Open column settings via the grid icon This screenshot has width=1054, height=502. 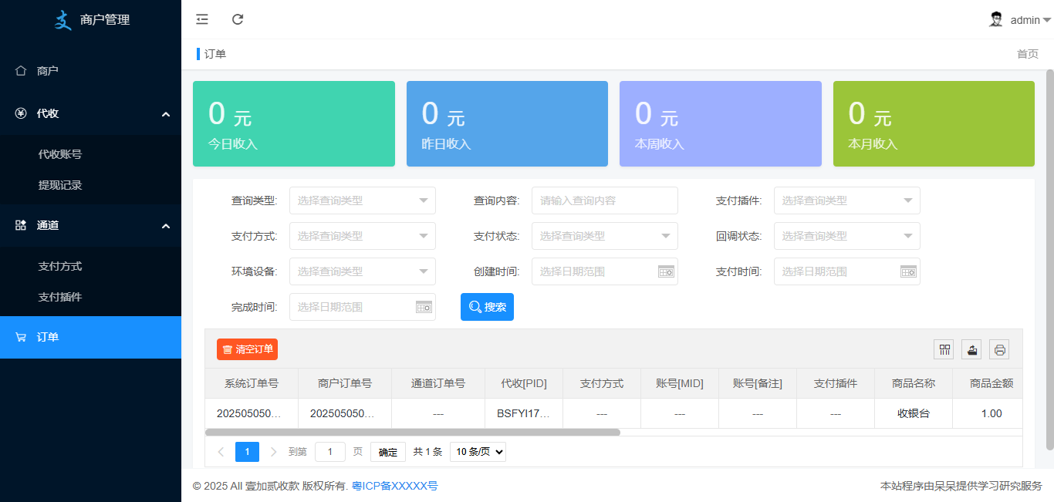[x=944, y=349]
